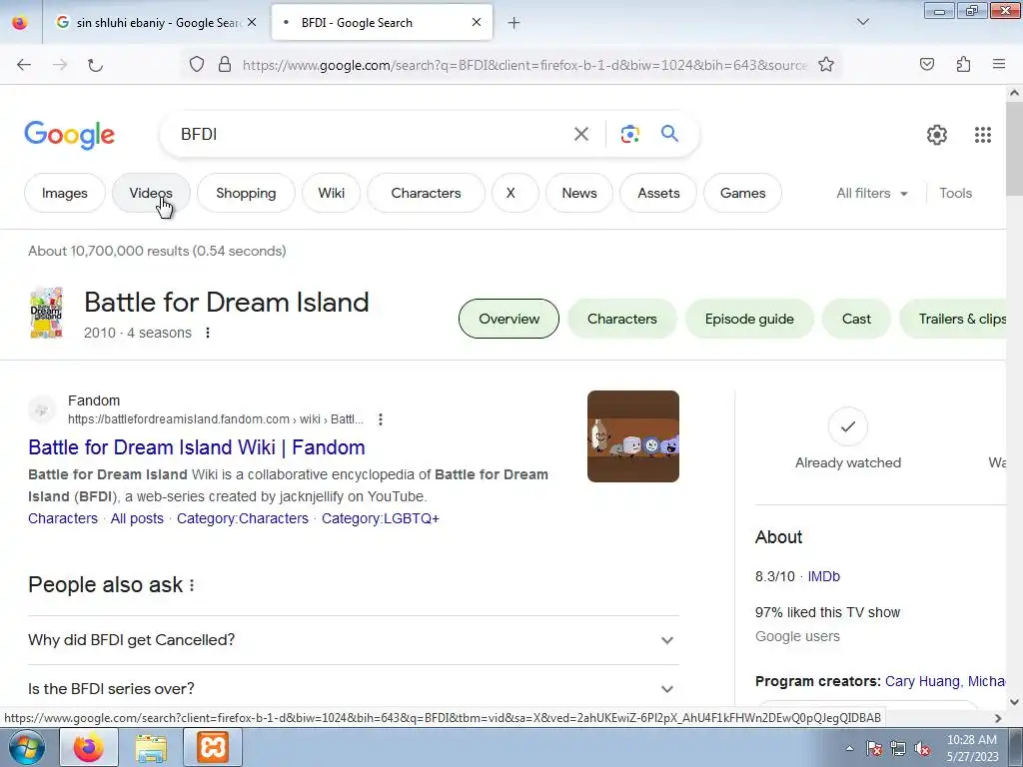Image resolution: width=1023 pixels, height=767 pixels.
Task: Open Cary Huang creator link
Action: pyautogui.click(x=922, y=681)
